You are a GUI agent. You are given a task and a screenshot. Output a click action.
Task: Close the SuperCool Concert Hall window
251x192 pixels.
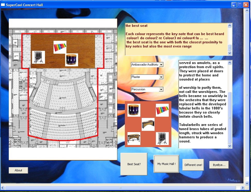click(x=246, y=5)
